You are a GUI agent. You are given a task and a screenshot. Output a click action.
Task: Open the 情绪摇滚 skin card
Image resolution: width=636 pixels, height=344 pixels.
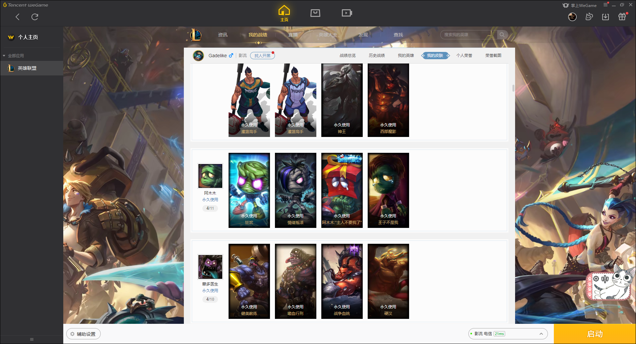click(295, 190)
